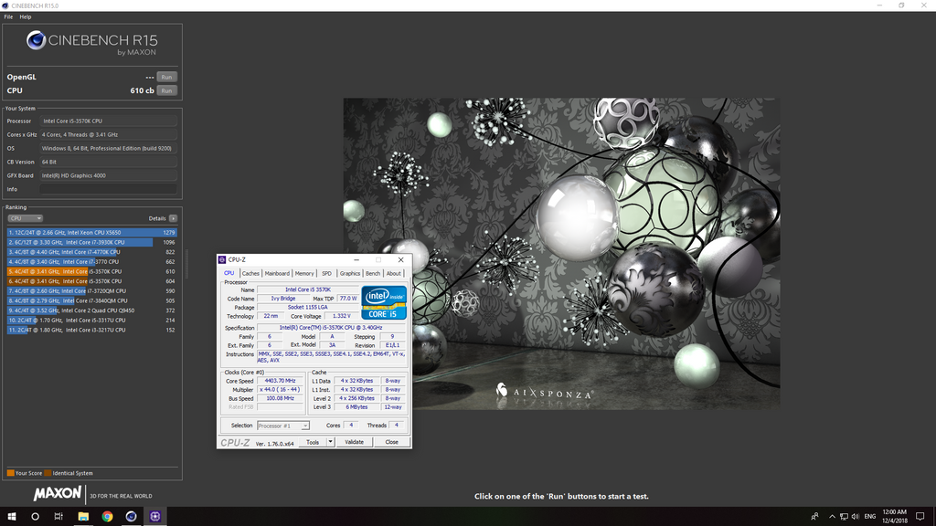Click the Level 3 cache value 6 MBytes
This screenshot has width=936, height=526.
click(357, 407)
